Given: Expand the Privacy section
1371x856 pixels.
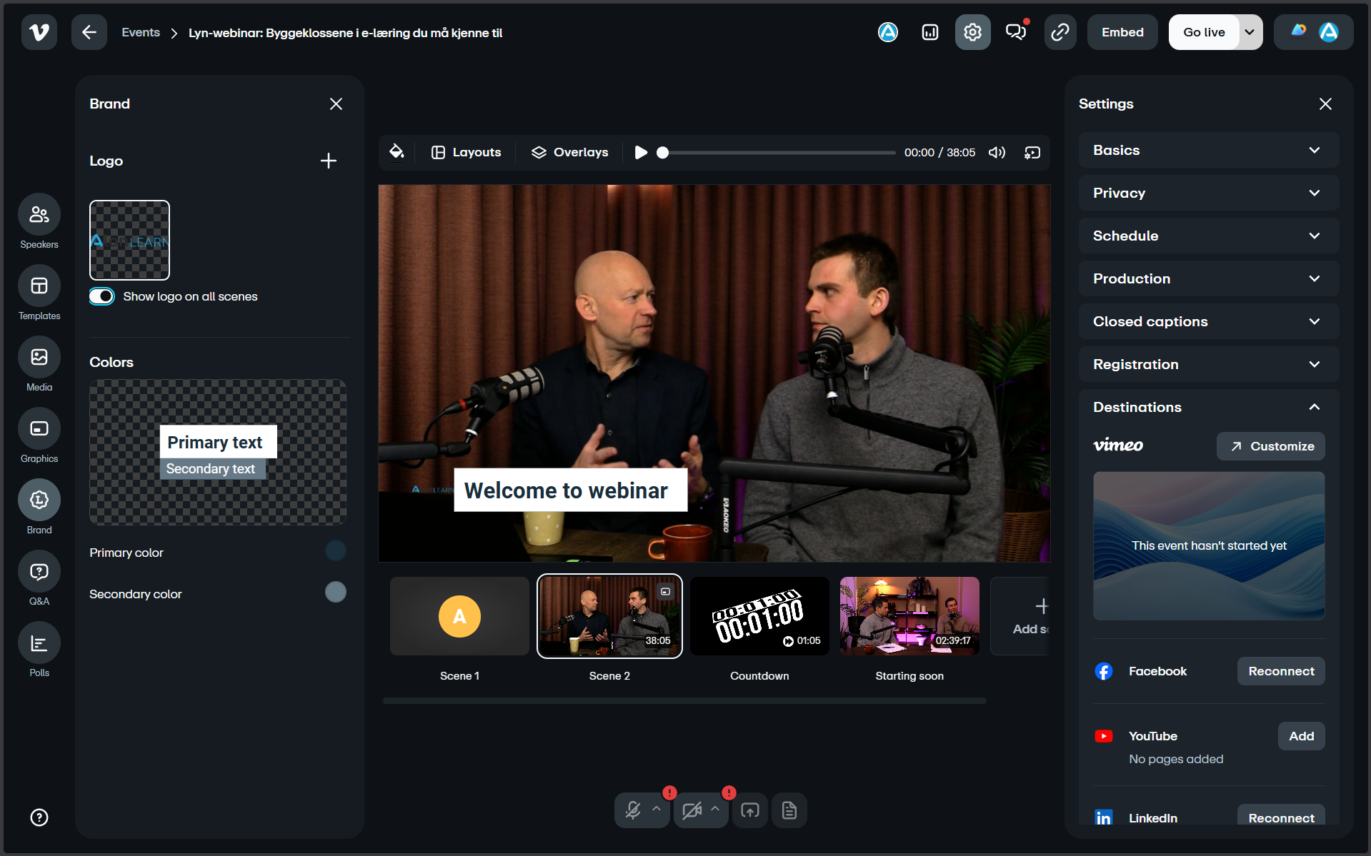Looking at the screenshot, I should coord(1209,193).
